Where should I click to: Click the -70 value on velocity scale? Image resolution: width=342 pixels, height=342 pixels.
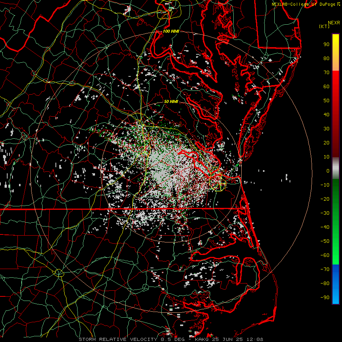(325, 269)
